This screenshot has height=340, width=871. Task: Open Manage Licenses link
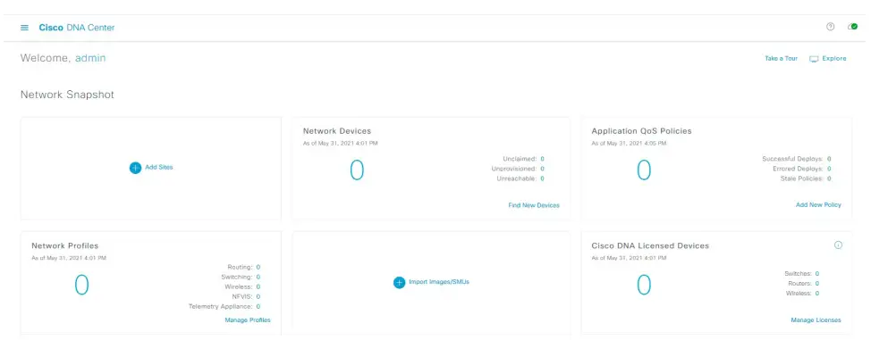[816, 320]
